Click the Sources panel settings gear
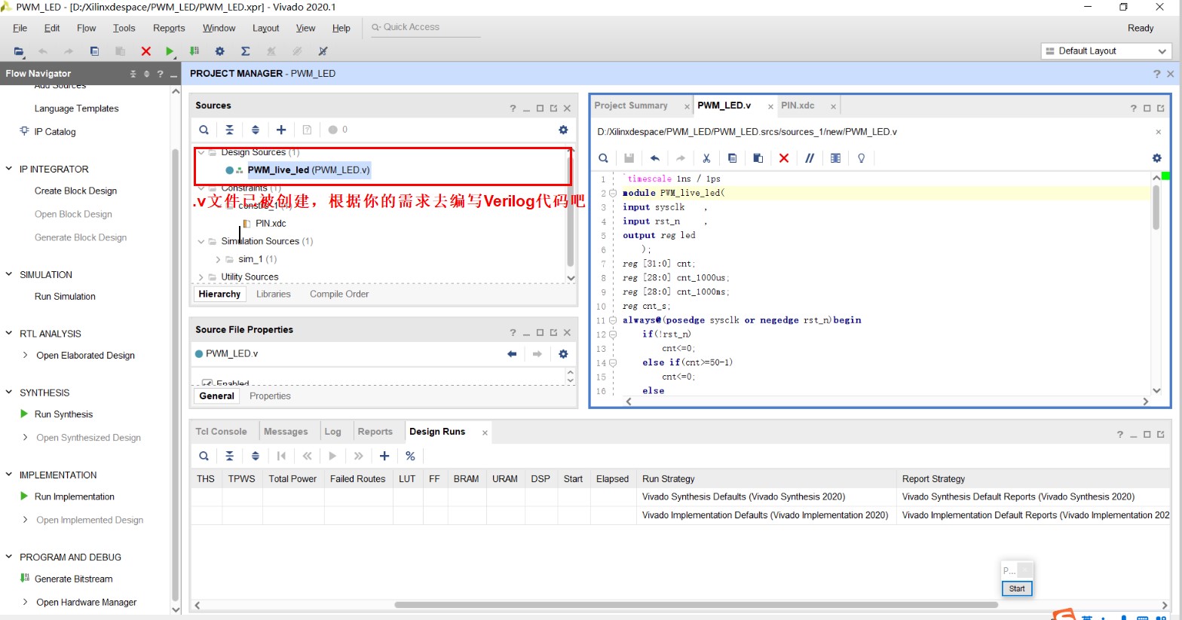 [563, 130]
